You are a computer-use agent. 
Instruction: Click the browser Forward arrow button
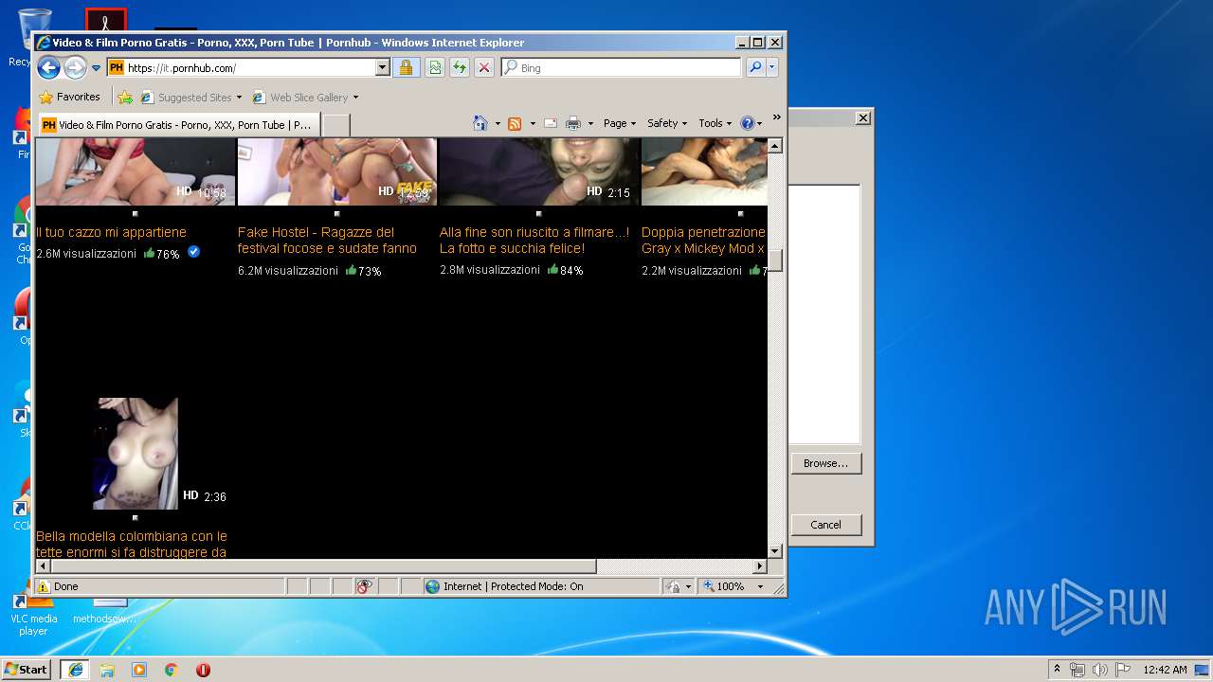(x=75, y=67)
